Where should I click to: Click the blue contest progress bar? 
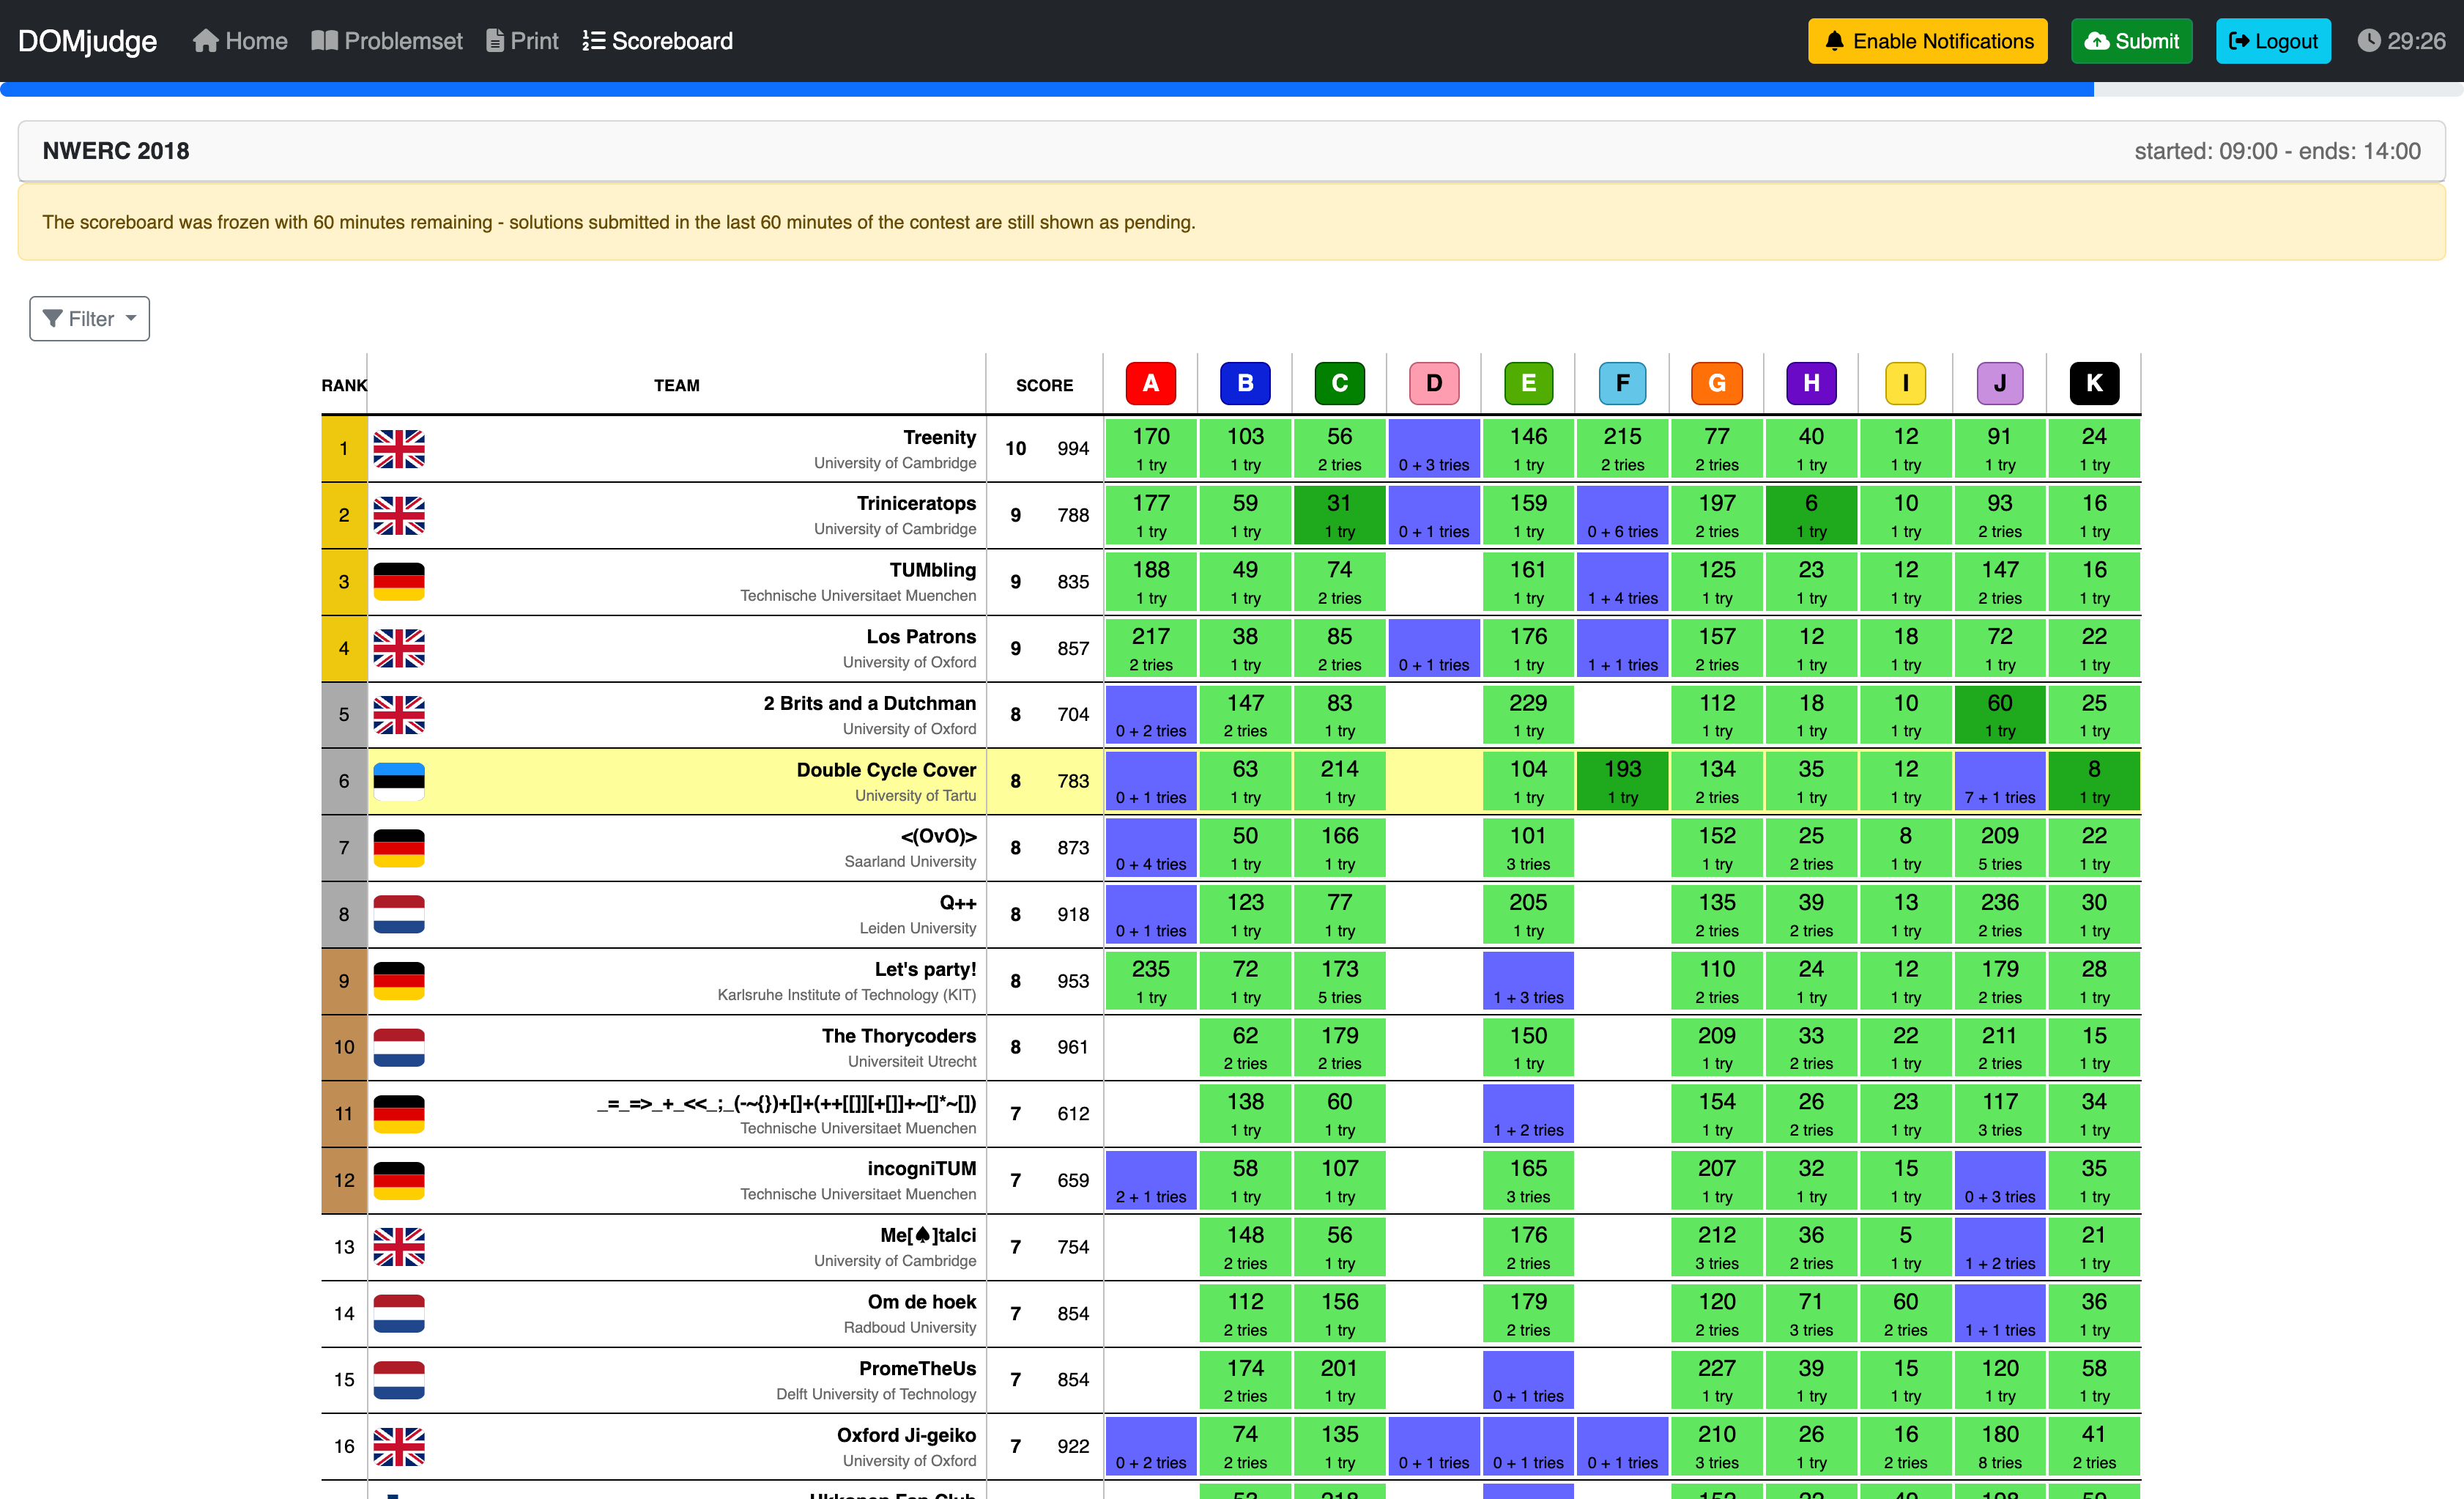pyautogui.click(x=1046, y=90)
